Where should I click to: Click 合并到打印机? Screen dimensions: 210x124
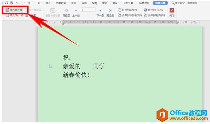click(x=153, y=10)
